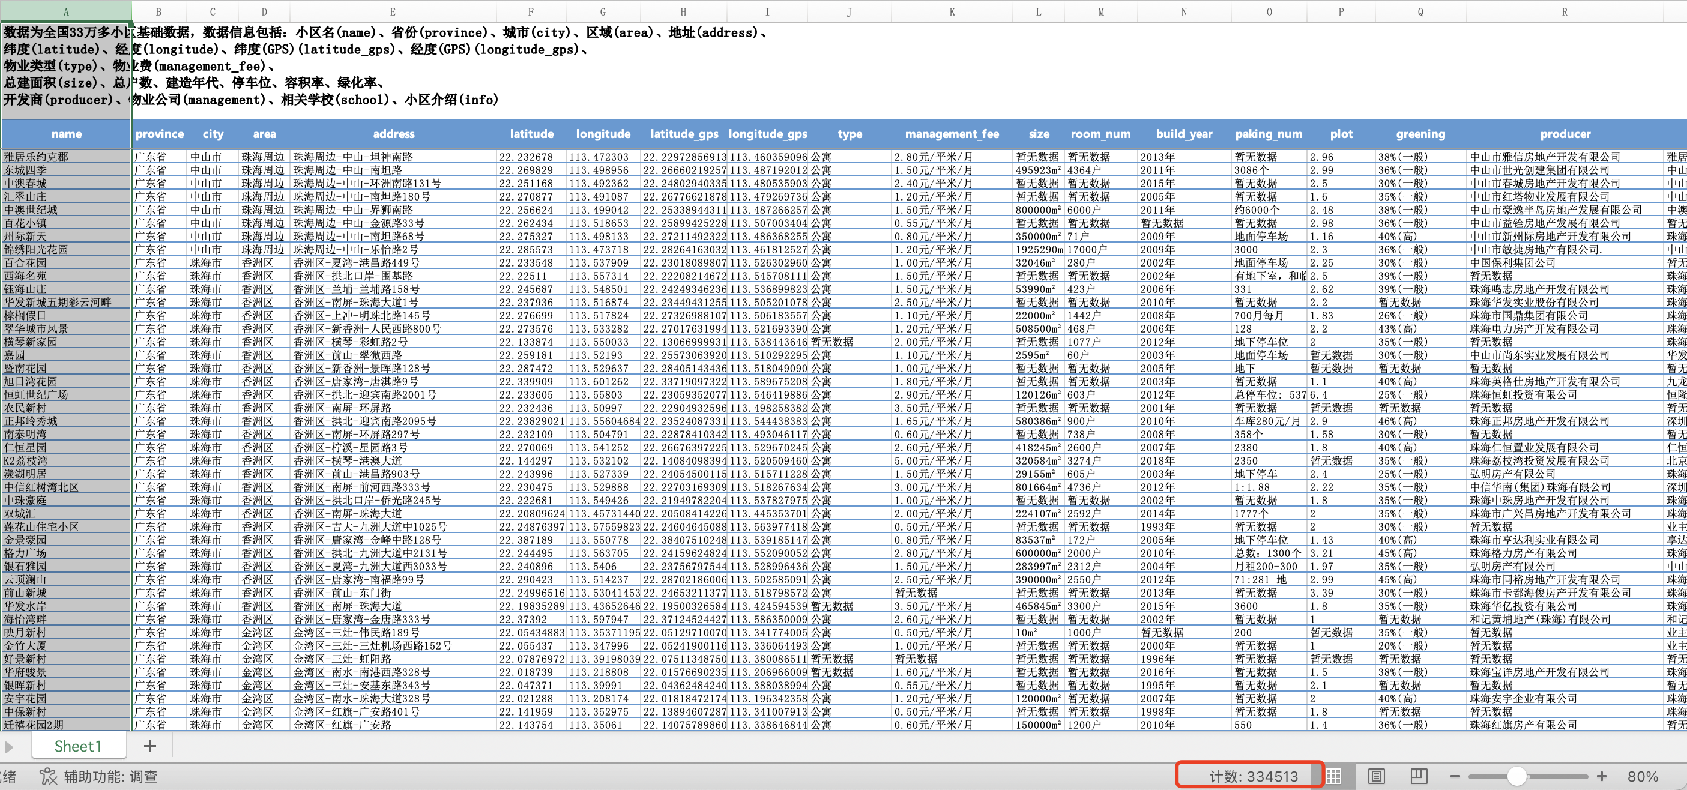1687x790 pixels.
Task: Switch to Page Layout view
Action: point(1376,776)
